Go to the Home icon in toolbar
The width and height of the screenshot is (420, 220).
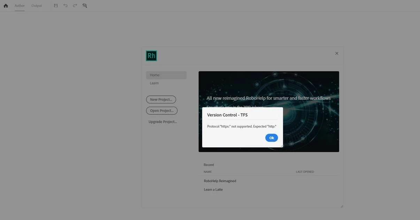6,6
